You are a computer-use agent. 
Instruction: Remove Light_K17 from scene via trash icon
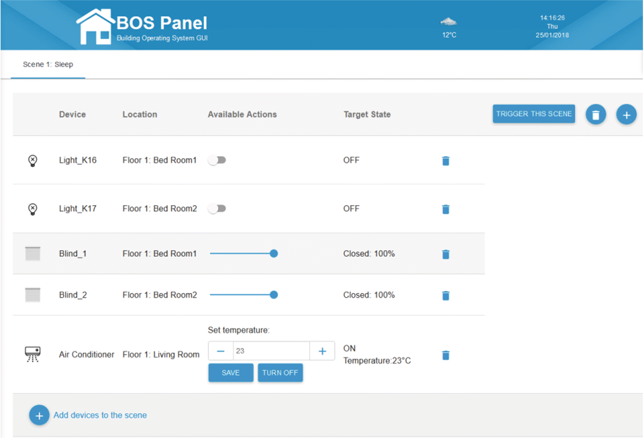(445, 209)
